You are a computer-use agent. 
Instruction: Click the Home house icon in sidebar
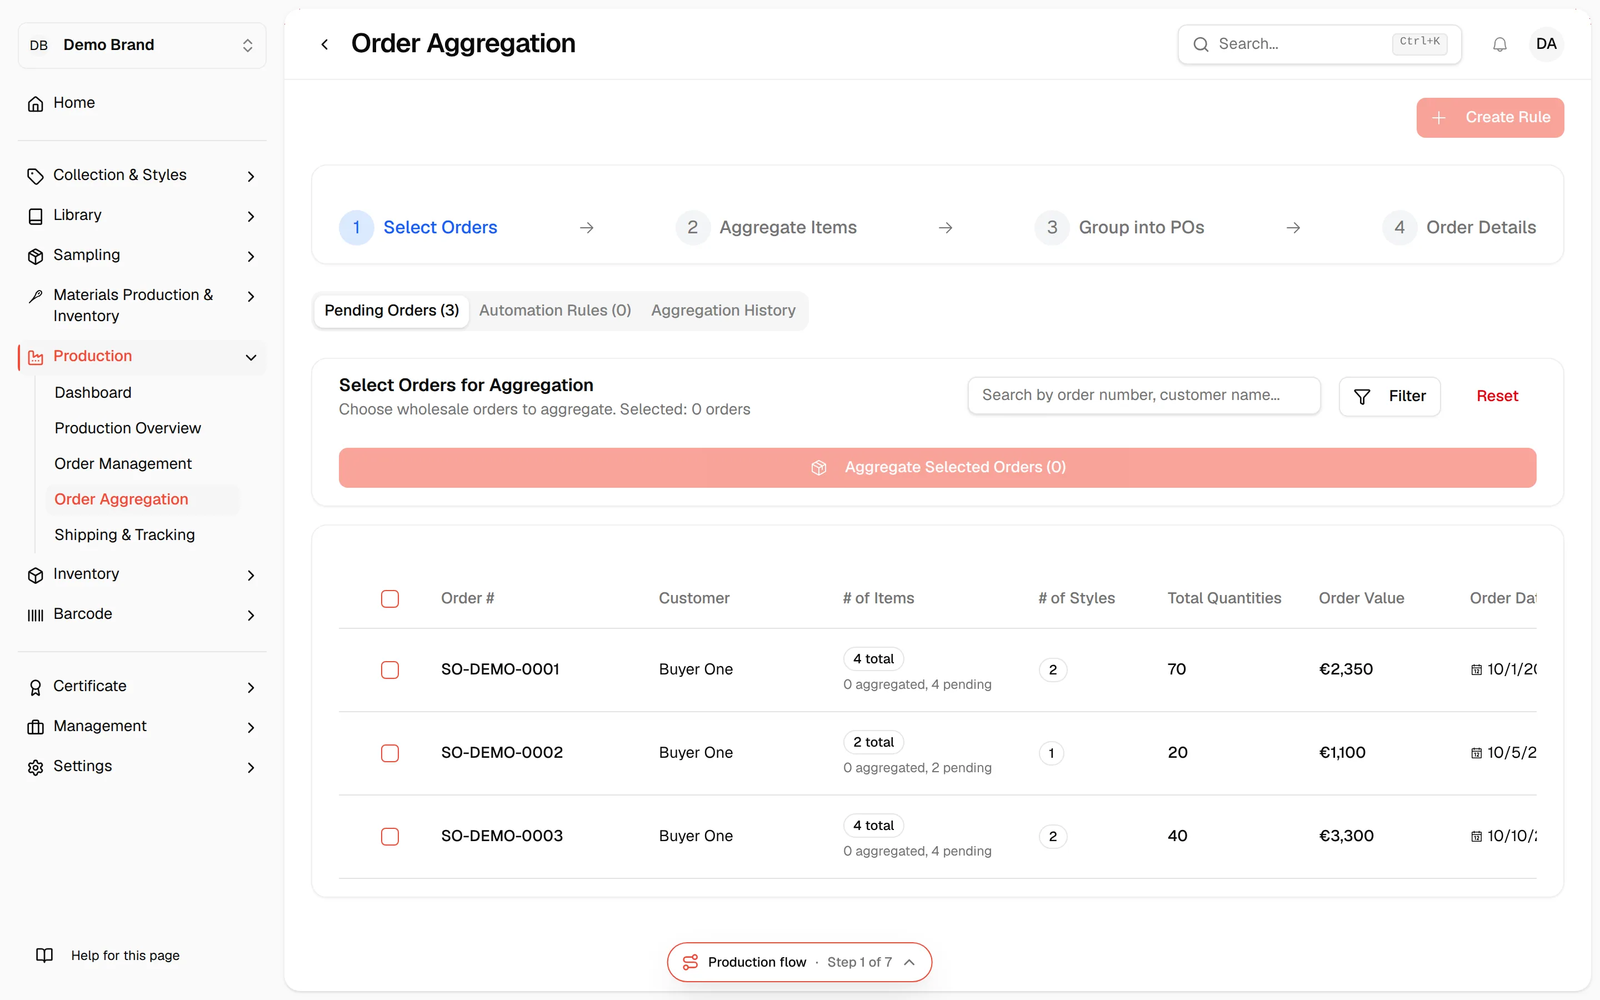(x=36, y=104)
